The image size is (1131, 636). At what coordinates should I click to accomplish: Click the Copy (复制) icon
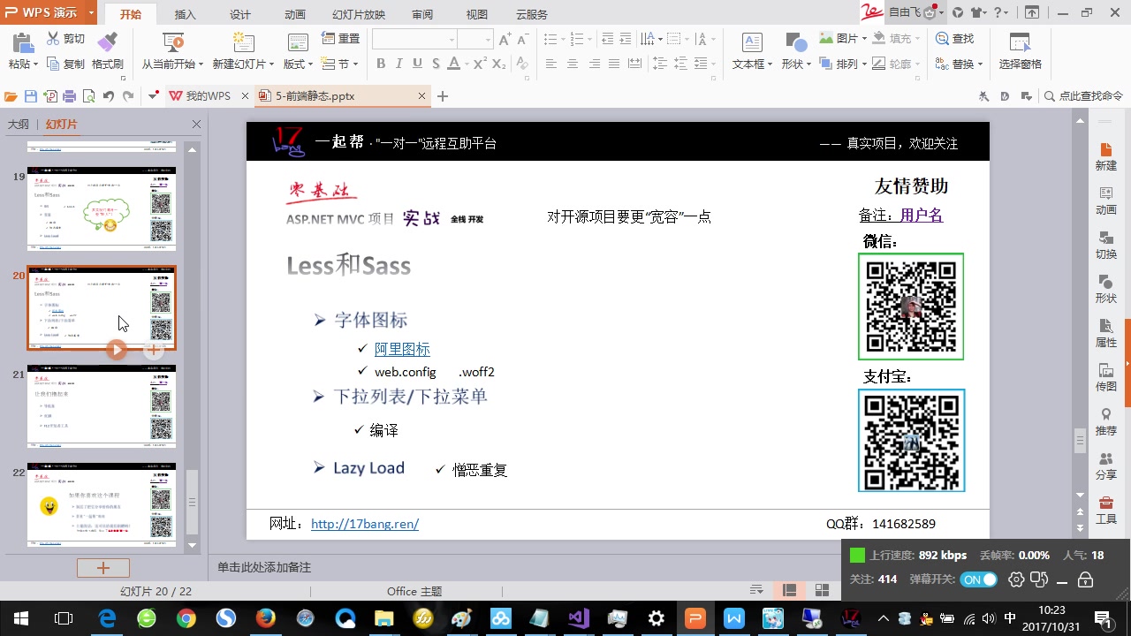pyautogui.click(x=53, y=64)
